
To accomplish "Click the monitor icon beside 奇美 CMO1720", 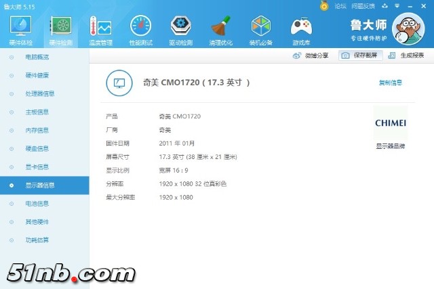I will pyautogui.click(x=119, y=83).
